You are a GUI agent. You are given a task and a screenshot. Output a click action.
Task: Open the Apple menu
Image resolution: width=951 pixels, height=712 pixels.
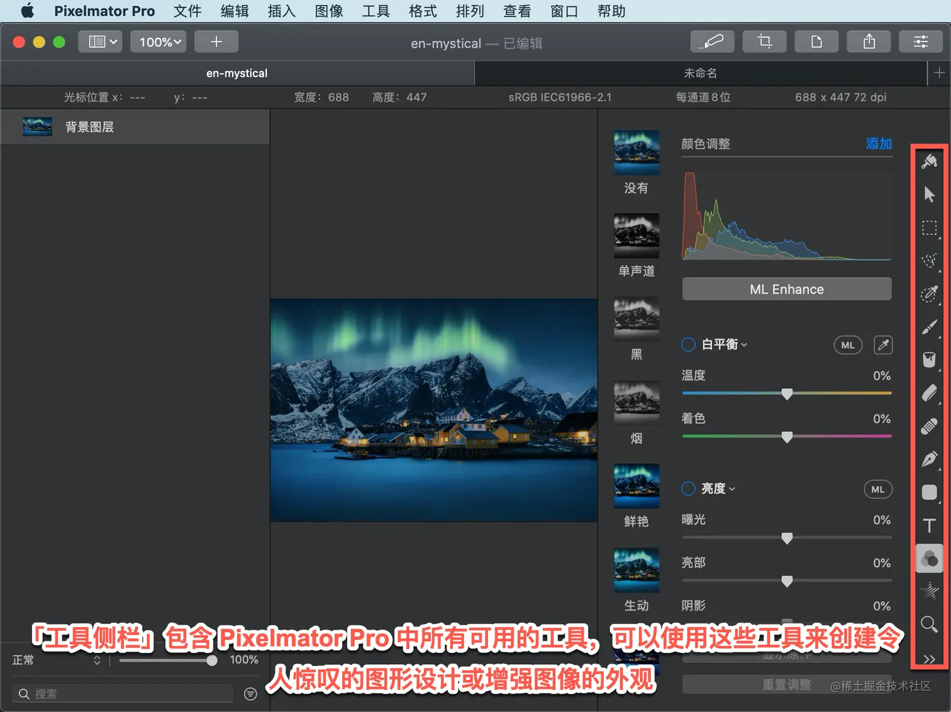(x=28, y=11)
